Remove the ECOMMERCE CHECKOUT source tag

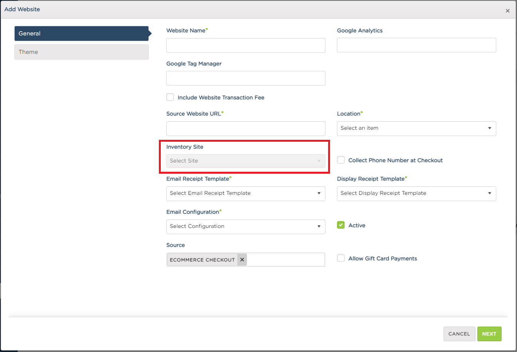(242, 259)
